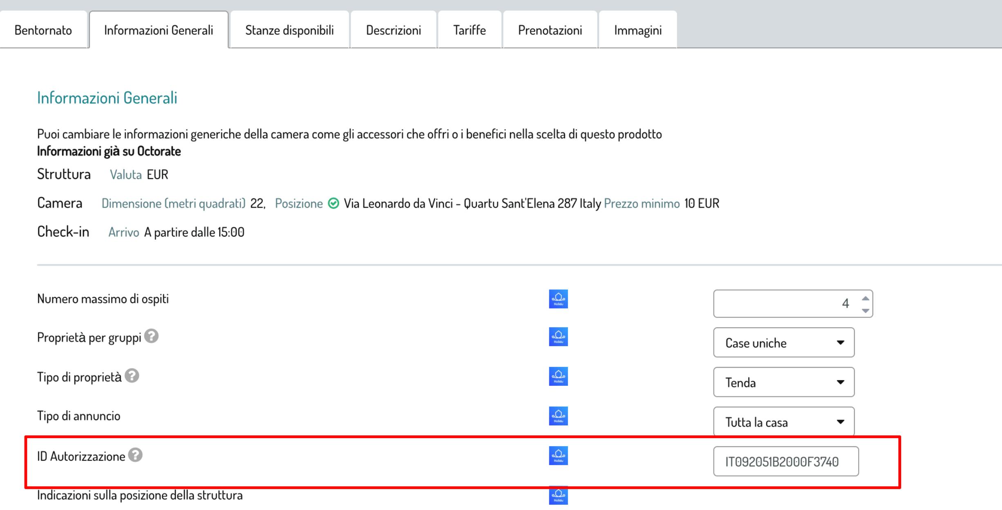Click Holidu icon in Tipo di proprietà row
Viewport: 1002px width, 510px height.
558,376
